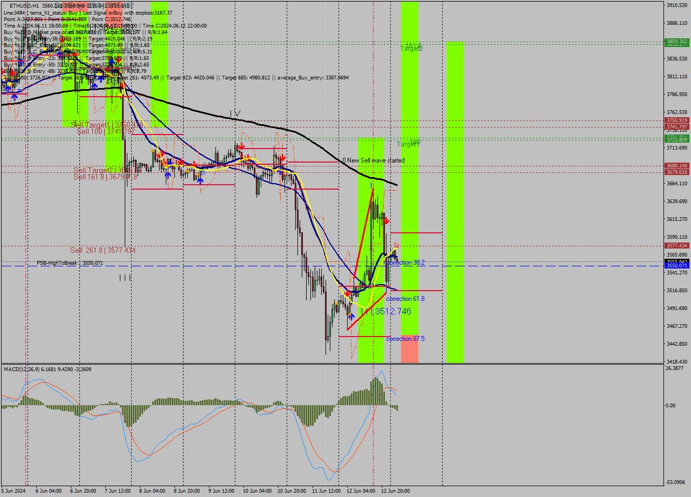Click the '12 Jun 20:00' time label
The height and width of the screenshot is (497, 691).
tap(396, 491)
